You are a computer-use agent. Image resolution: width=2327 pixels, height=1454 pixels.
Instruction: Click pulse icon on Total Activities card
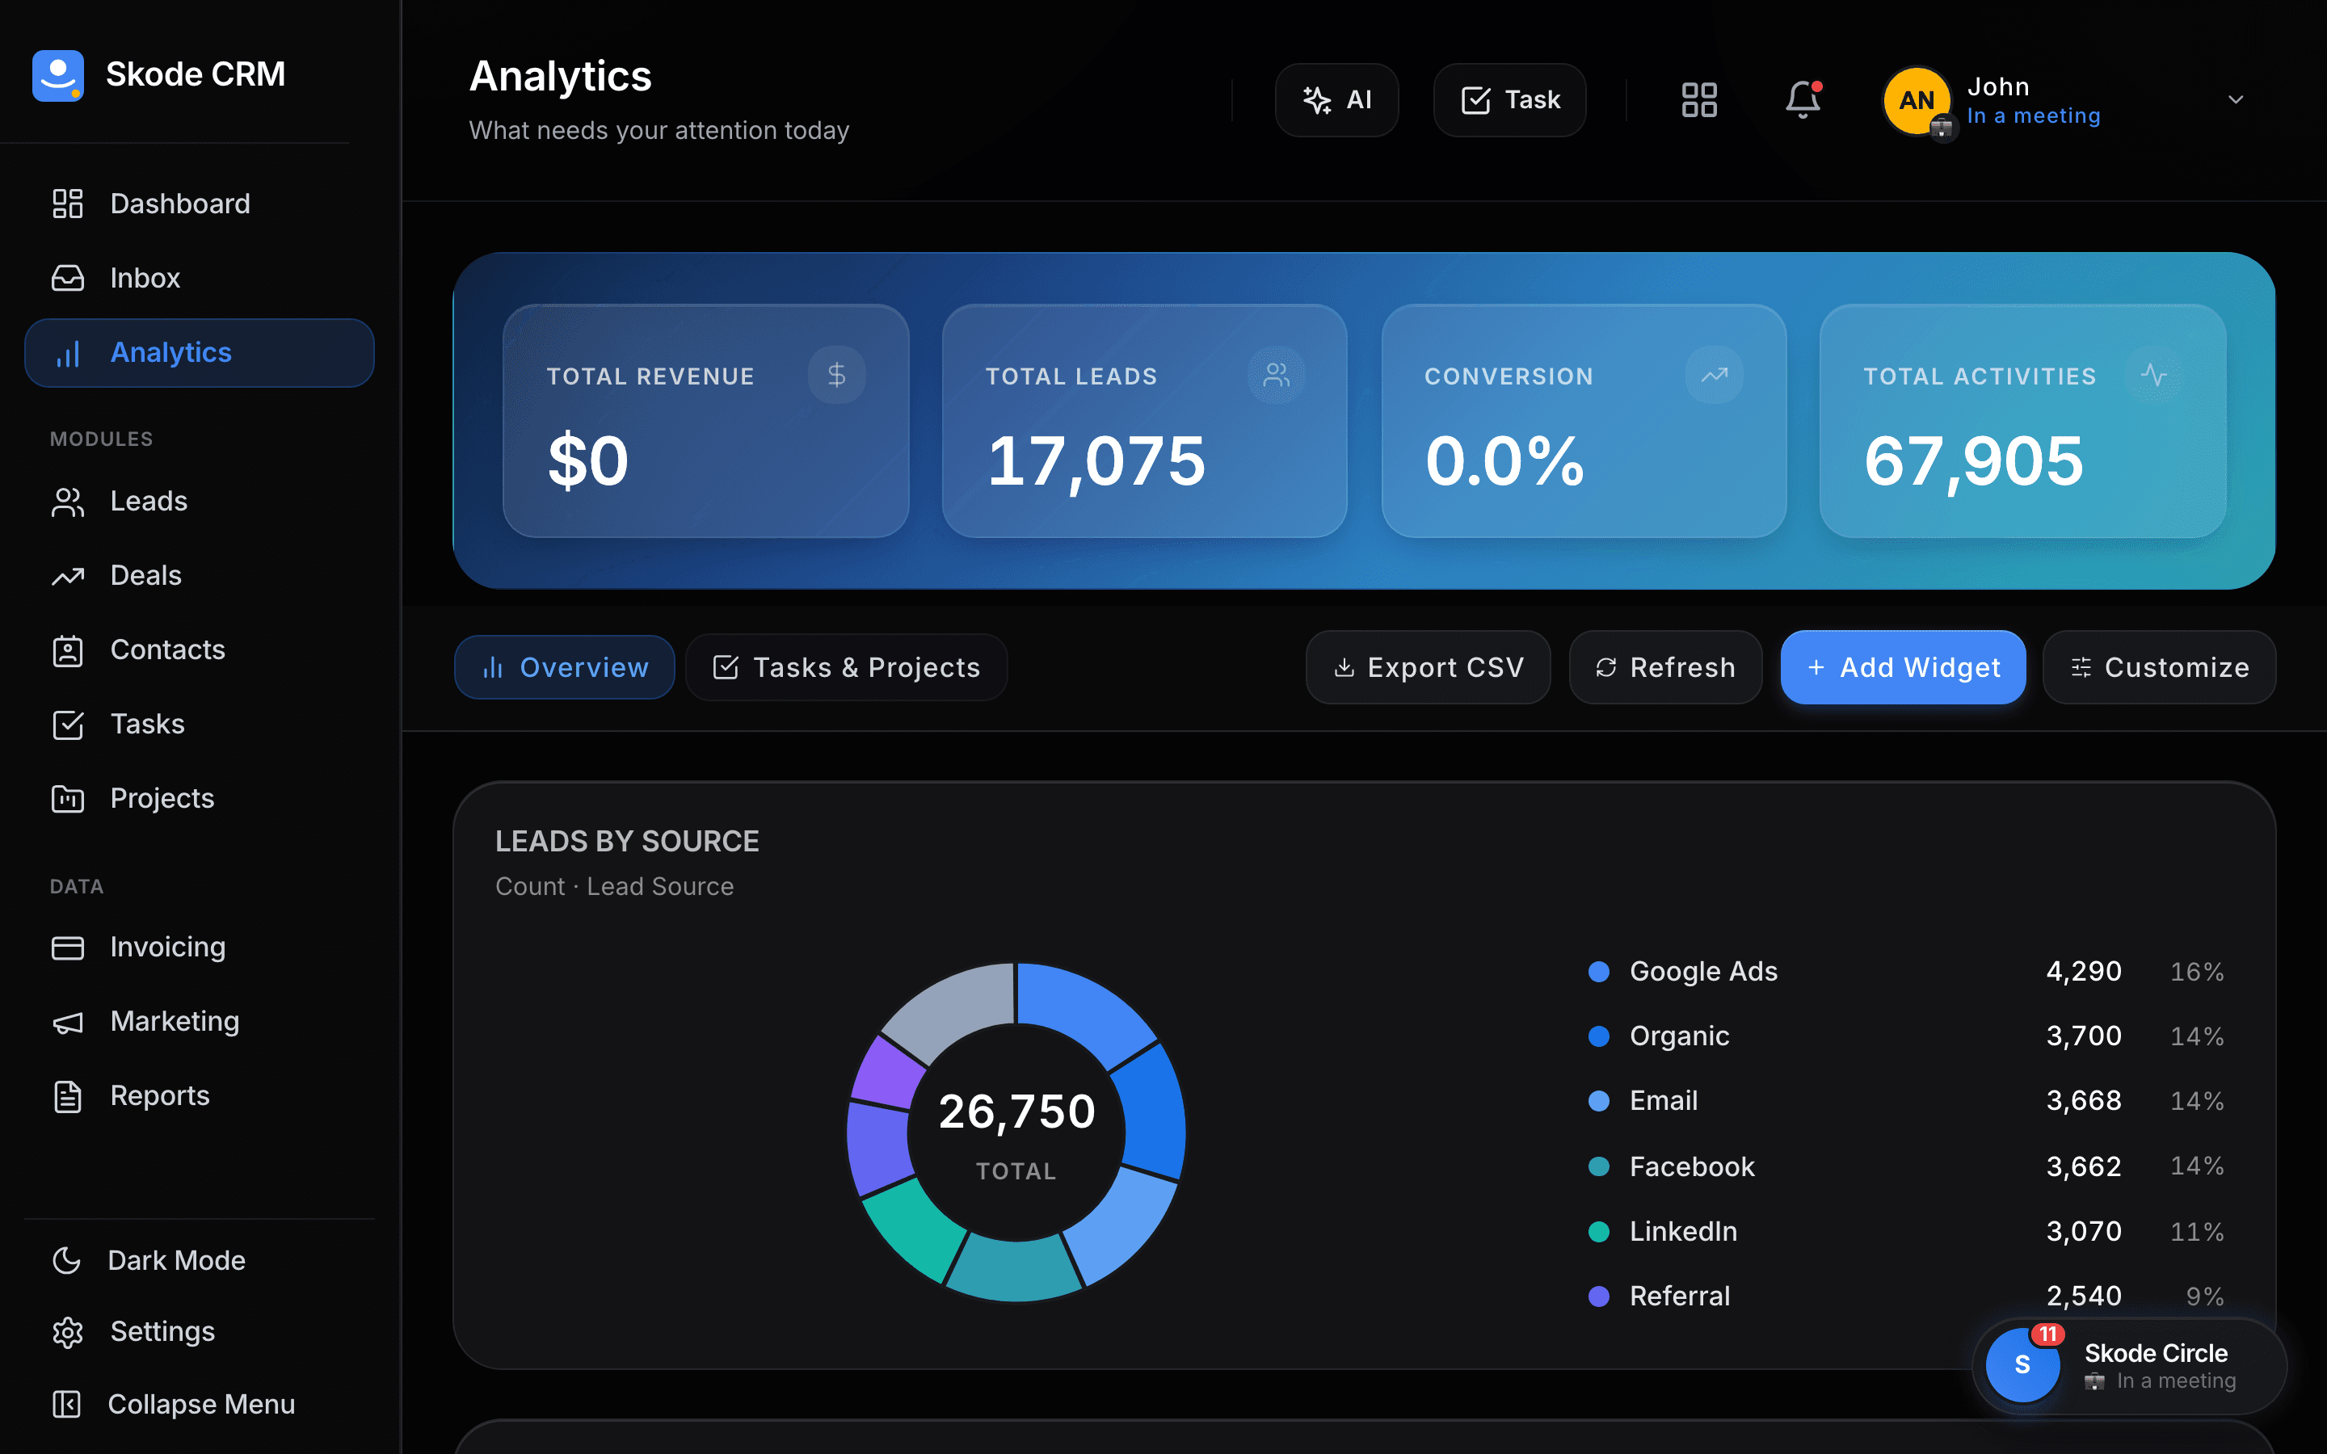2154,375
